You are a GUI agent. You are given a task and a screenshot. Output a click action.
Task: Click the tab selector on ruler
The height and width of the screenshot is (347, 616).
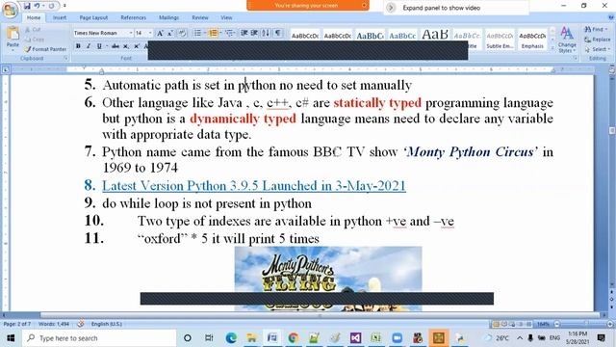[6, 69]
